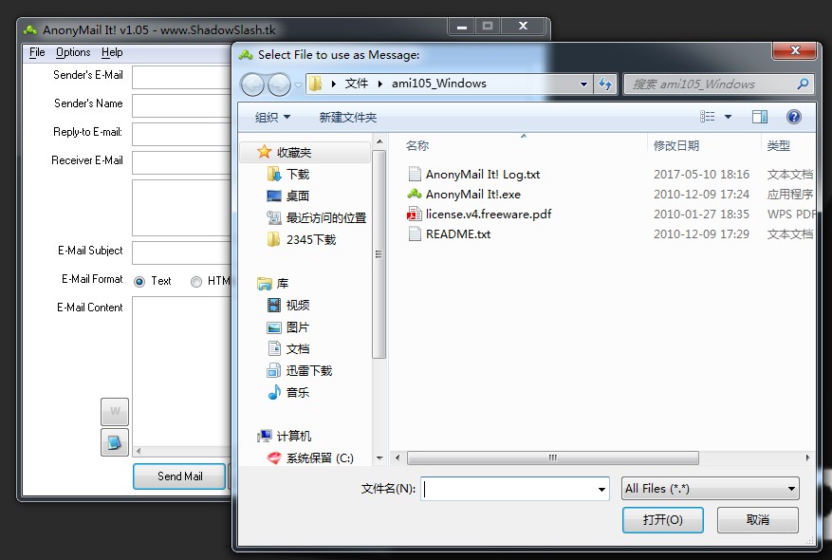Select HTML e-mail format radio button
This screenshot has height=560, width=832.
(196, 281)
